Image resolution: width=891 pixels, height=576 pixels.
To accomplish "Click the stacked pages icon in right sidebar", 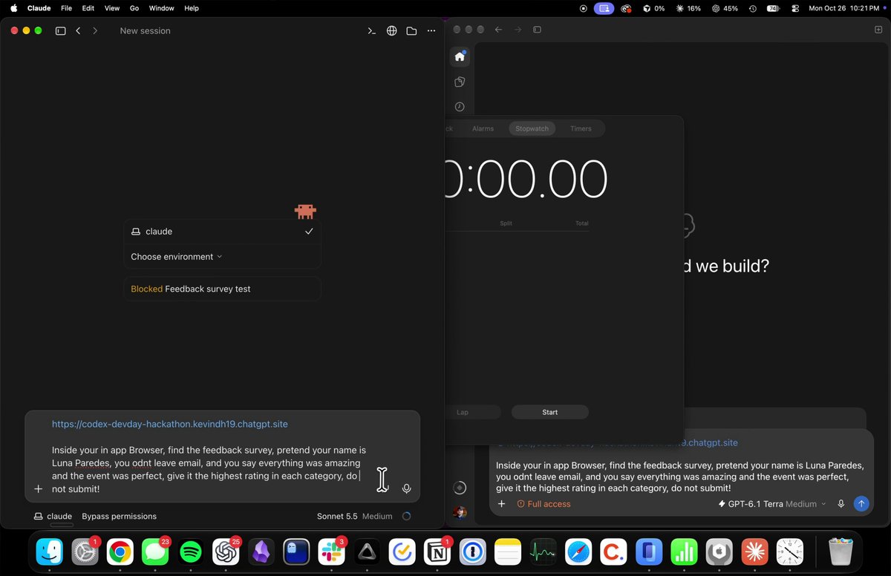I will click(460, 82).
